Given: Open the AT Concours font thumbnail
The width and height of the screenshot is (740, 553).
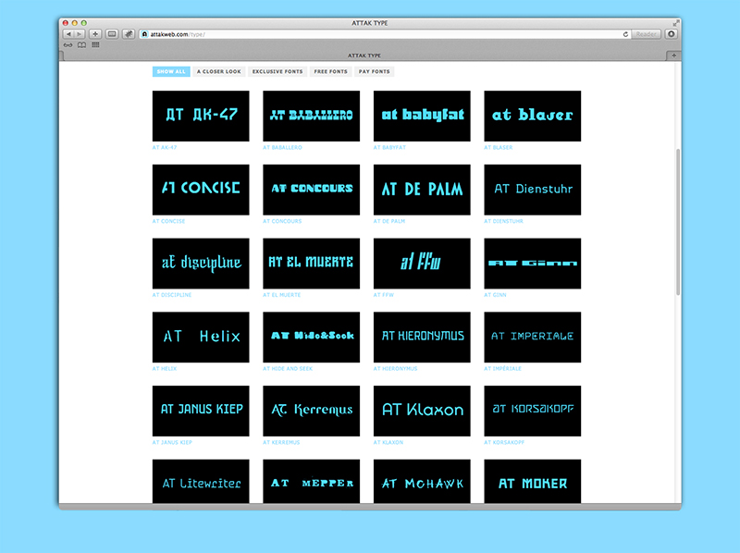Looking at the screenshot, I should click(x=311, y=190).
